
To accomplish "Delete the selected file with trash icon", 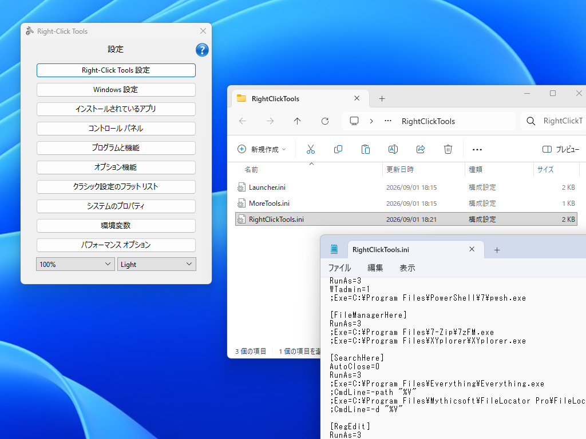I will [x=448, y=149].
